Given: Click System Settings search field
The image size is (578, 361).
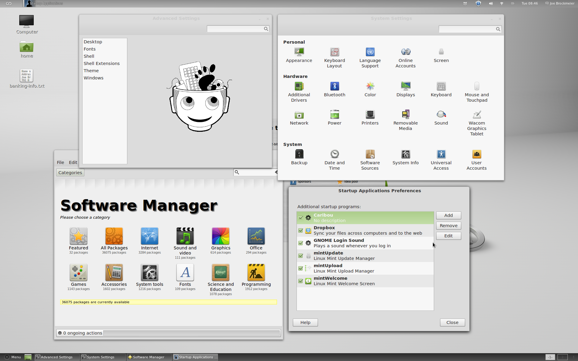Looking at the screenshot, I should [470, 29].
